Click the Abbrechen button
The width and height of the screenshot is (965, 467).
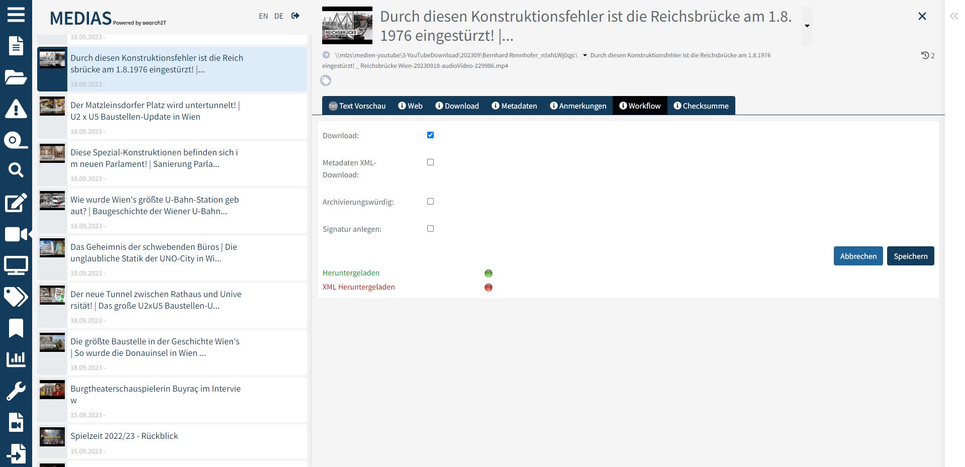[x=858, y=256]
